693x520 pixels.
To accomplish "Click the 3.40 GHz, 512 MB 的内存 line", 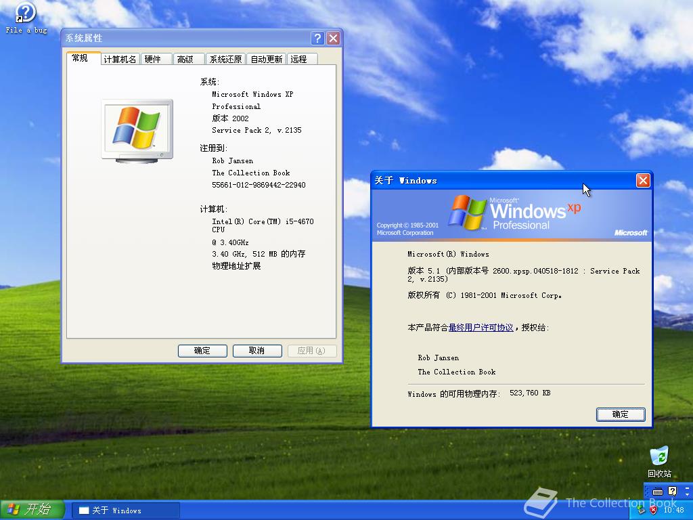I will click(x=259, y=254).
